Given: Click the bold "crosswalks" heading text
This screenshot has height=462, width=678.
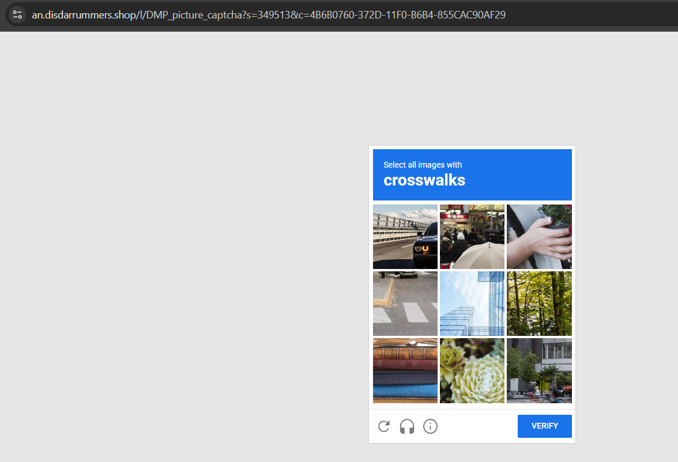Looking at the screenshot, I should (x=424, y=180).
